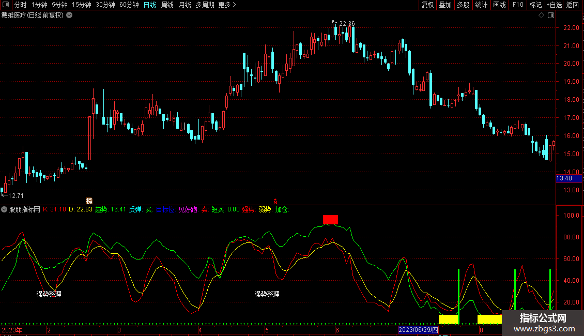Image resolution: width=584 pixels, height=336 pixels.
Task: Open the 画线 drawing tools
Action: (499, 5)
